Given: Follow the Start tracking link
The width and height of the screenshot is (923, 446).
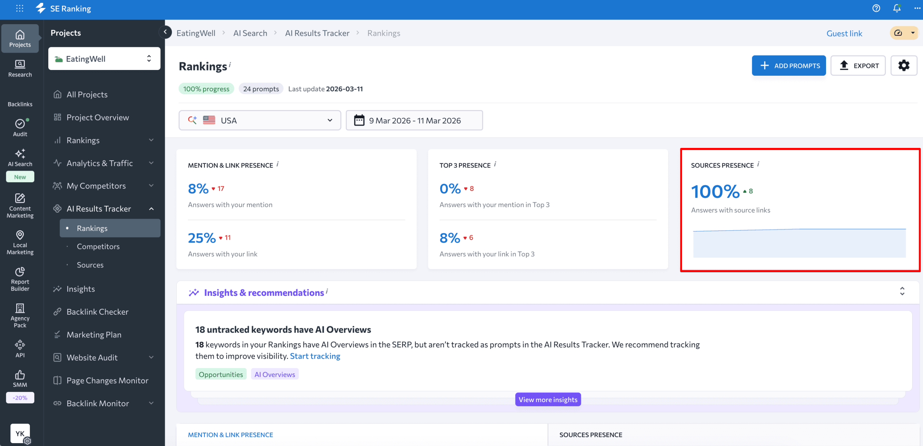Looking at the screenshot, I should (x=315, y=356).
